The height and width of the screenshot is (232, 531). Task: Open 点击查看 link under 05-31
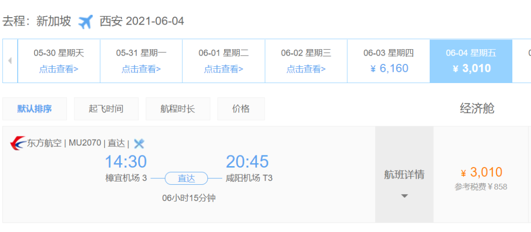point(141,69)
